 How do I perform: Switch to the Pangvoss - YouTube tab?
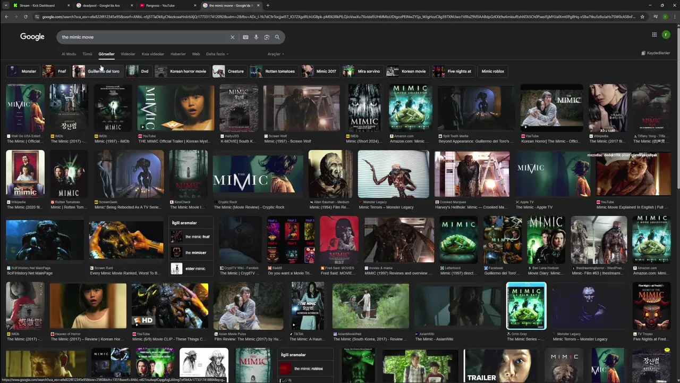(x=167, y=5)
